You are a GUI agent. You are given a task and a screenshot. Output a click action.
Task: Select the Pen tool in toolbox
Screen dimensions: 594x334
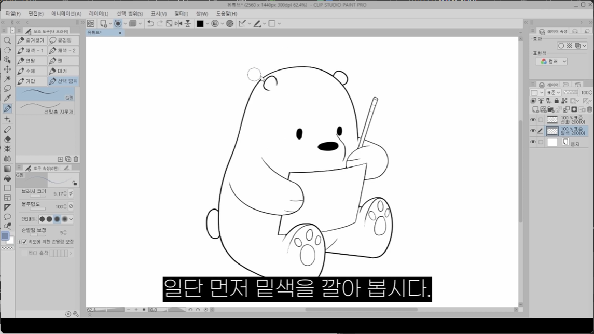coord(7,109)
